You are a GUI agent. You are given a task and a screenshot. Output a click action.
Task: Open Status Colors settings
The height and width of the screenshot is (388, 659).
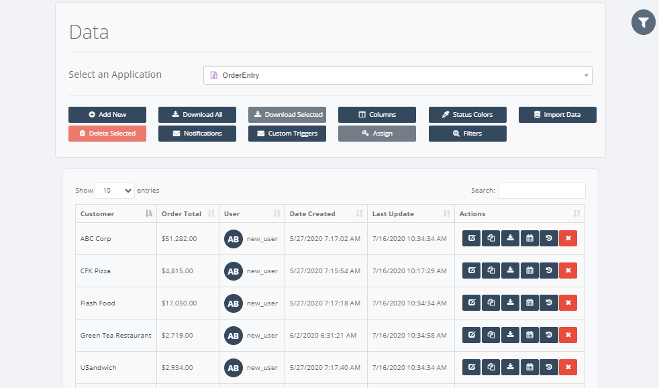(x=467, y=114)
